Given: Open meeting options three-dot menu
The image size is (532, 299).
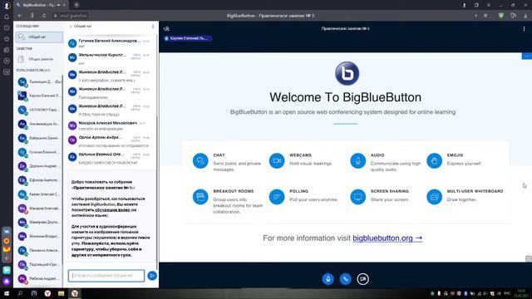Looking at the screenshot, I should (524, 29).
